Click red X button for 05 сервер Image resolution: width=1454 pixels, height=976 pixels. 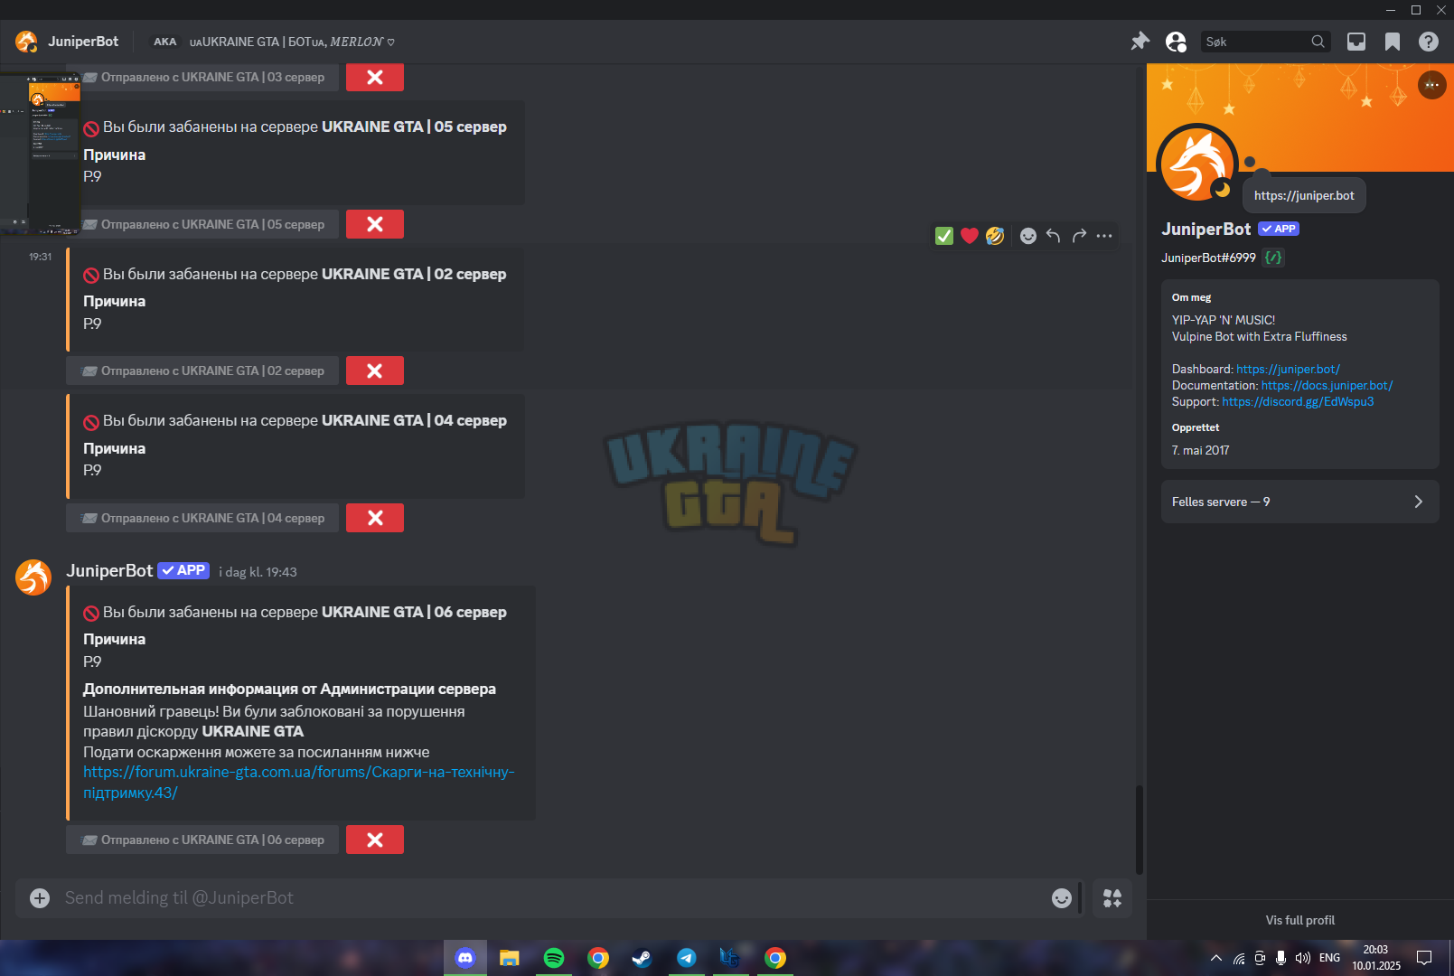[x=375, y=224]
